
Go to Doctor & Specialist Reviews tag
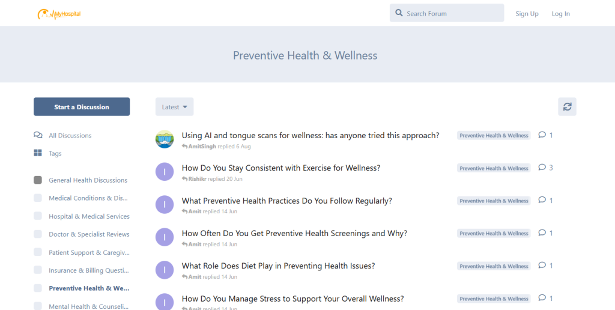(89, 234)
